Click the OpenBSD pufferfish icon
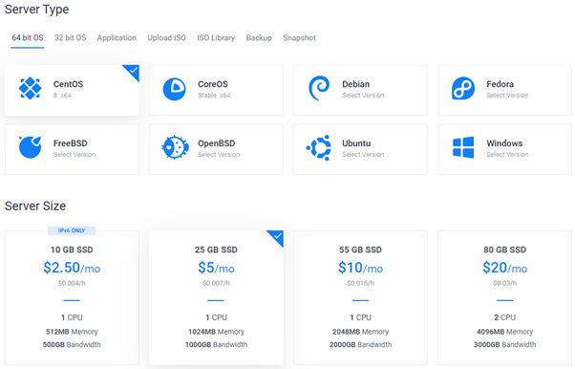Image resolution: width=575 pixels, height=369 pixels. 176,147
